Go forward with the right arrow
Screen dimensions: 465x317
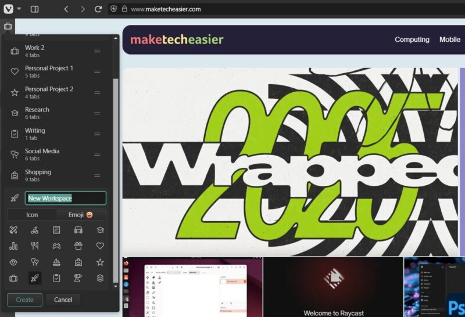pyautogui.click(x=83, y=9)
